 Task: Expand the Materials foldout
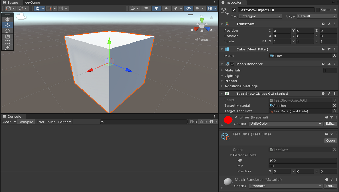point(222,70)
